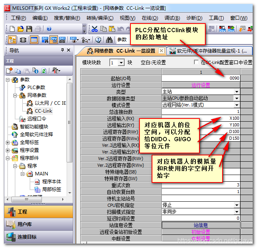
Task: Open the 在线(O) menu
Action: [150, 18]
